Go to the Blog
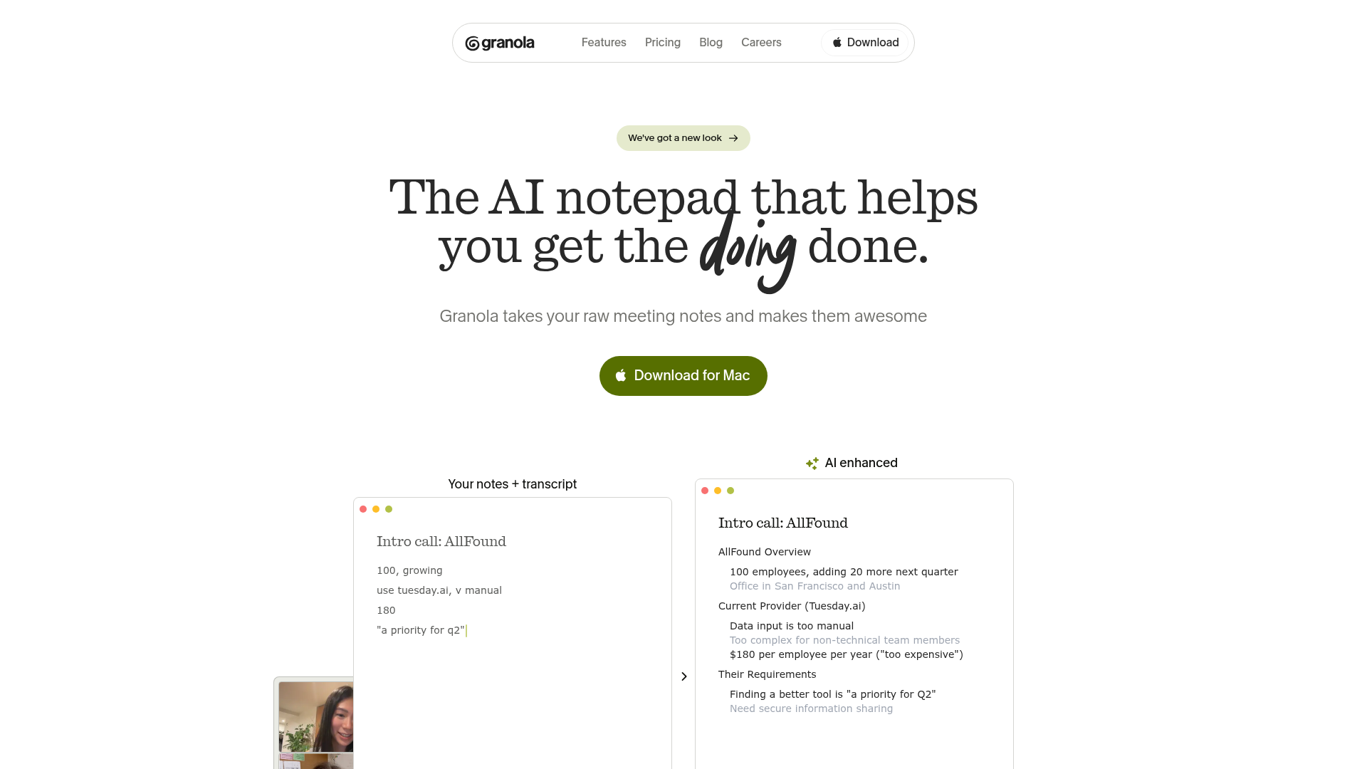This screenshot has height=769, width=1367. click(x=711, y=43)
